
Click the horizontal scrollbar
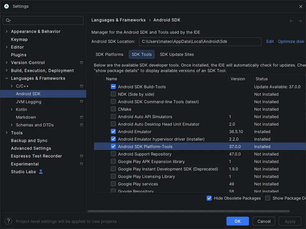[x=188, y=211]
